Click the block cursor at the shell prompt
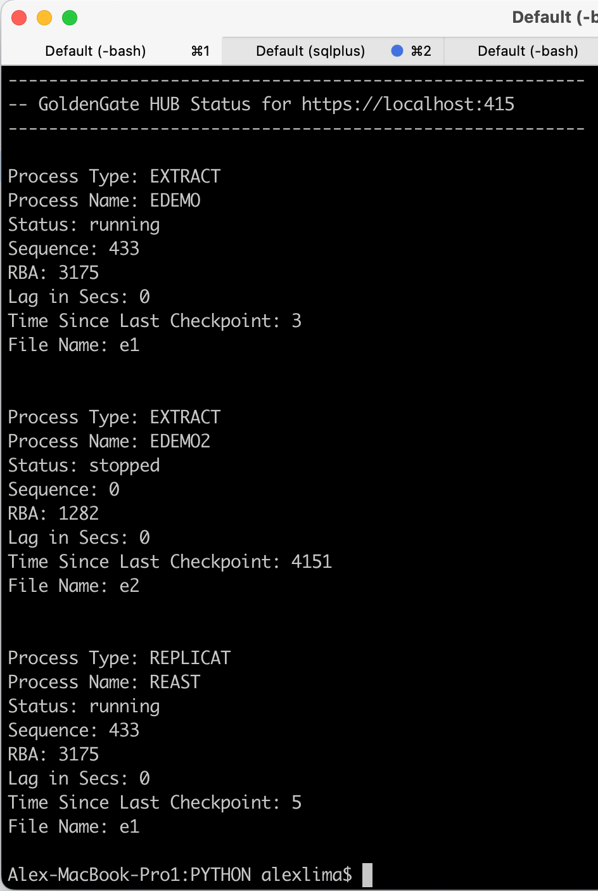Screen dimensions: 598x891 (x=367, y=875)
